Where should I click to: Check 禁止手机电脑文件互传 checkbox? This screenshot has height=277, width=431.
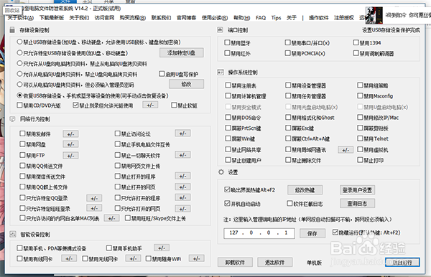pos(118,144)
